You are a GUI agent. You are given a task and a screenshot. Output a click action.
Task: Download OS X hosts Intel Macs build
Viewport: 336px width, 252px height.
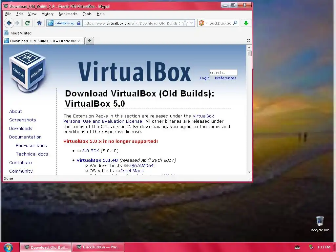pyautogui.click(x=132, y=171)
